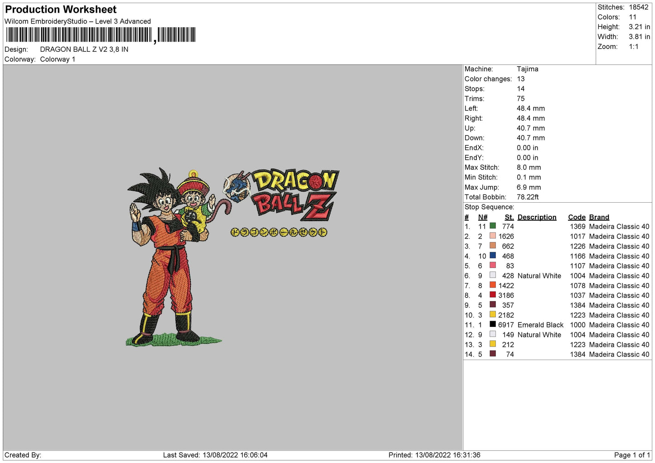Click the Width value 3.81 in
Viewport: 655px width, 463px height.
(639, 37)
